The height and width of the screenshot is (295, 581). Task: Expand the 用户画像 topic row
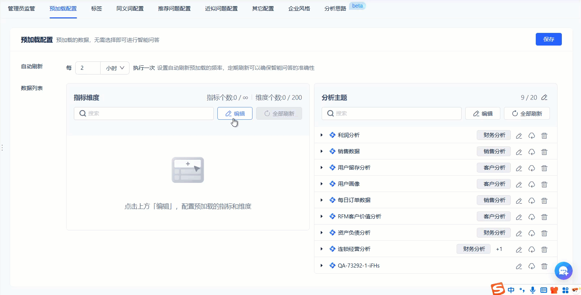[322, 184]
